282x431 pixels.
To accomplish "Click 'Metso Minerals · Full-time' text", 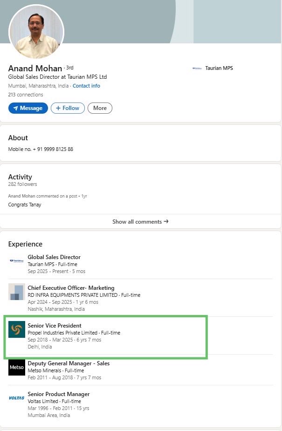I will pos(56,370).
